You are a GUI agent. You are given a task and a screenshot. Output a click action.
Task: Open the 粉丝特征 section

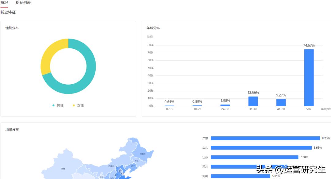(x=9, y=12)
